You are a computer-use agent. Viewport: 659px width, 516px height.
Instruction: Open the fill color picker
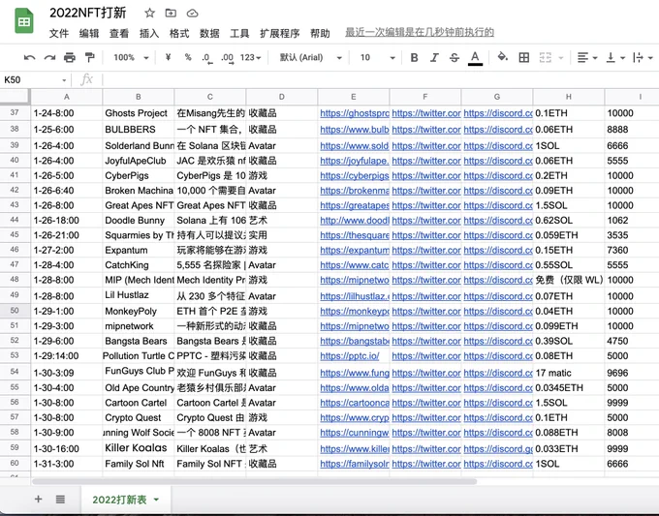[503, 57]
